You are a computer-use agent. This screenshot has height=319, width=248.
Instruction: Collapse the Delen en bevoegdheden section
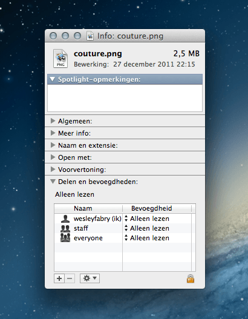[53, 182]
